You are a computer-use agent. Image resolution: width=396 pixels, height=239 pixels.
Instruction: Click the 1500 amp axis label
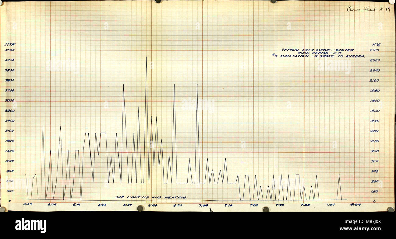click(x=9, y=151)
